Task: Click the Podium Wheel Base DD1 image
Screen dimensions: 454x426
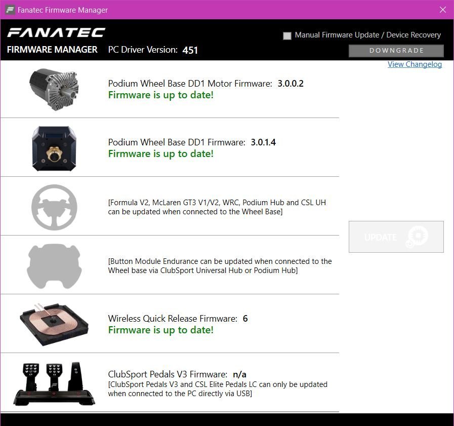Action: (x=54, y=148)
